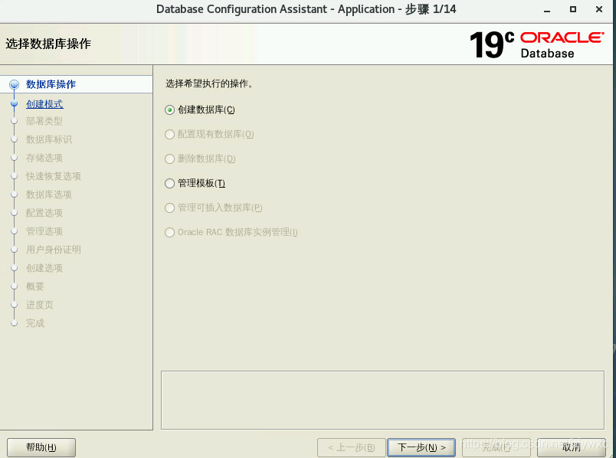Click the 概要 step in sidebar

pyautogui.click(x=35, y=286)
